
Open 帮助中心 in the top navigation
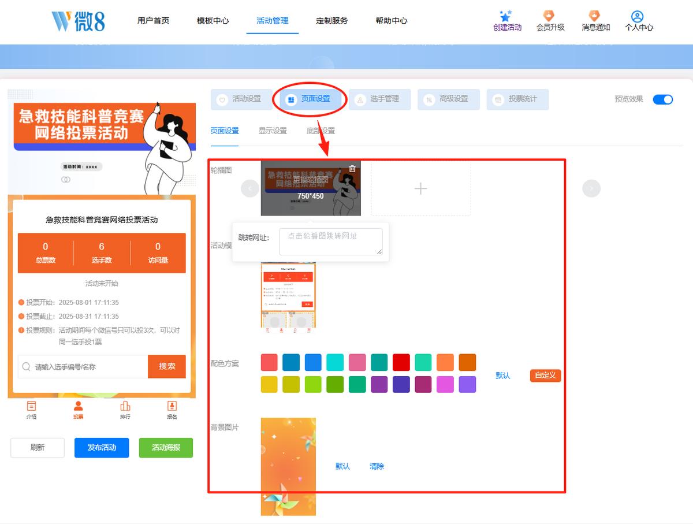coord(392,21)
